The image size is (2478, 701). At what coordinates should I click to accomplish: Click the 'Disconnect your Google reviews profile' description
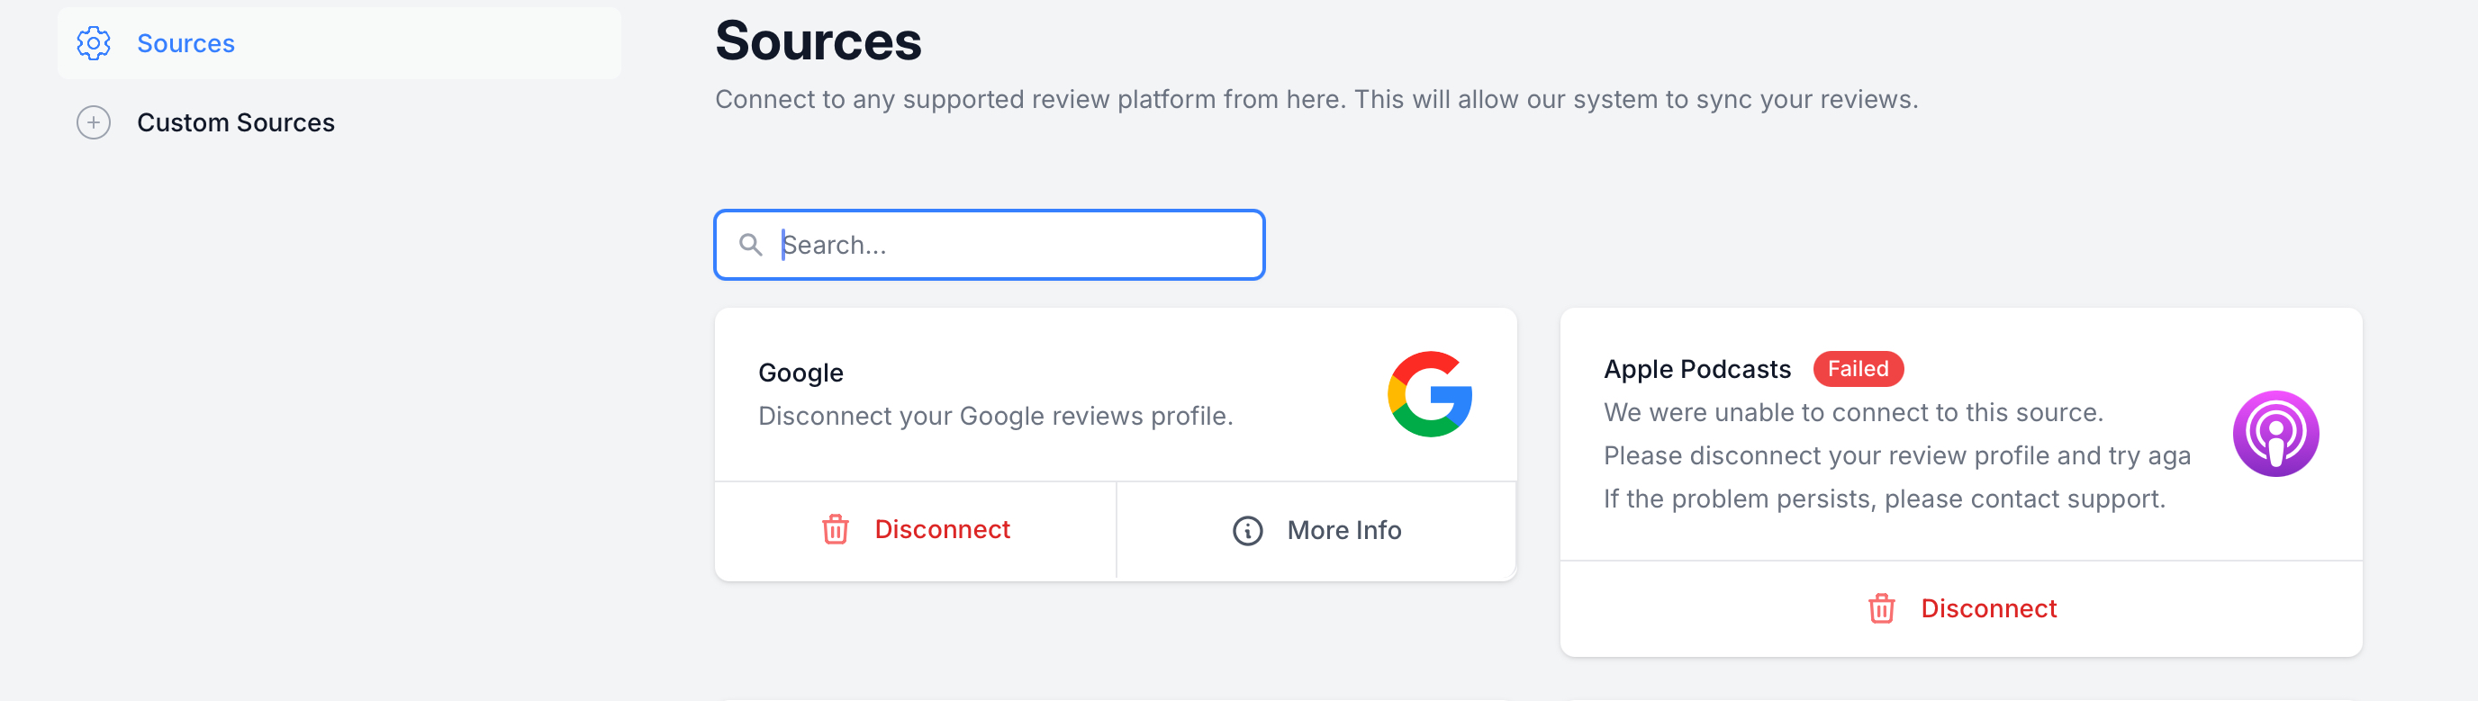tap(995, 417)
